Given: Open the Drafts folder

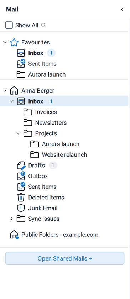Looking at the screenshot, I should 37,165.
